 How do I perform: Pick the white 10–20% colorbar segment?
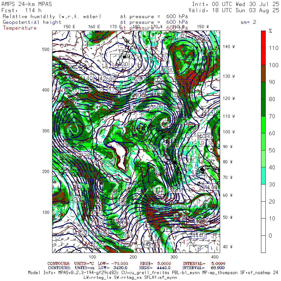click(263, 210)
